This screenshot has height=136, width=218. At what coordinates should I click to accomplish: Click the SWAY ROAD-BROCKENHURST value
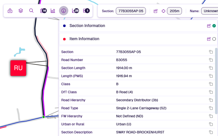tap(140, 132)
